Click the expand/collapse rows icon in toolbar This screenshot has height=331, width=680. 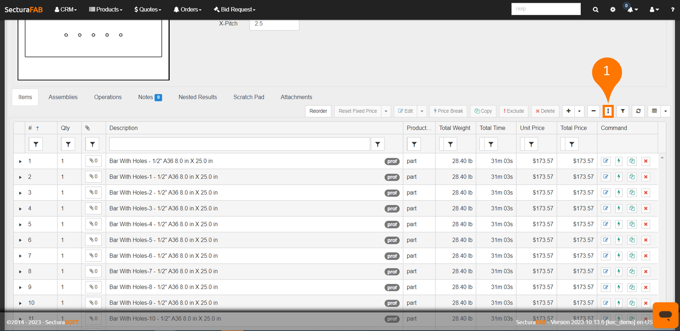[608, 111]
